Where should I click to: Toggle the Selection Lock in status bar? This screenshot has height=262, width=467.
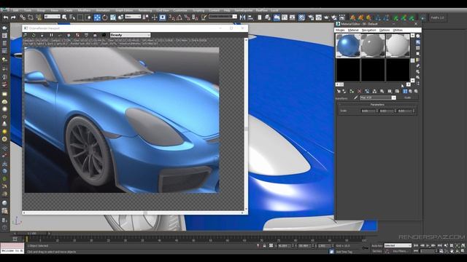point(264,246)
